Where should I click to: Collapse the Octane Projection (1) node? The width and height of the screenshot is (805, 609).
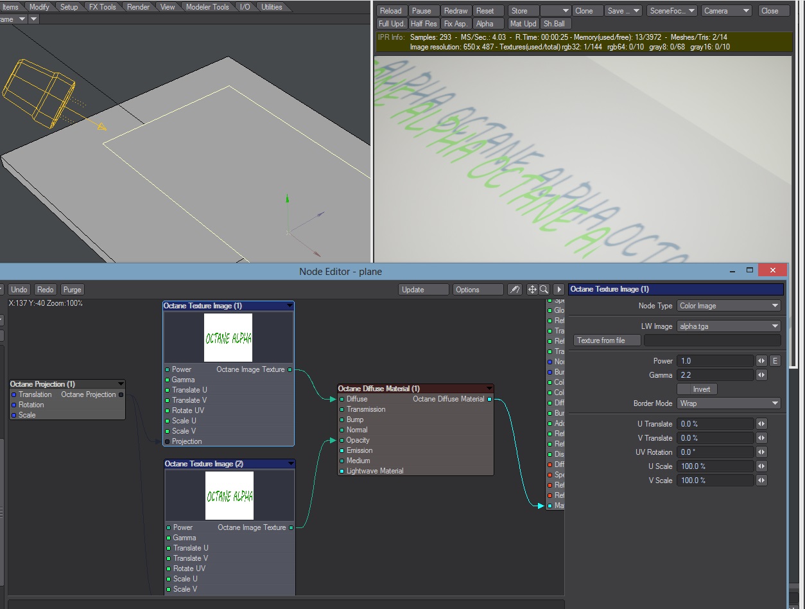[120, 384]
